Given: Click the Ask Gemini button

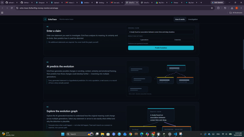Looking at the screenshot, I should click(217, 2).
